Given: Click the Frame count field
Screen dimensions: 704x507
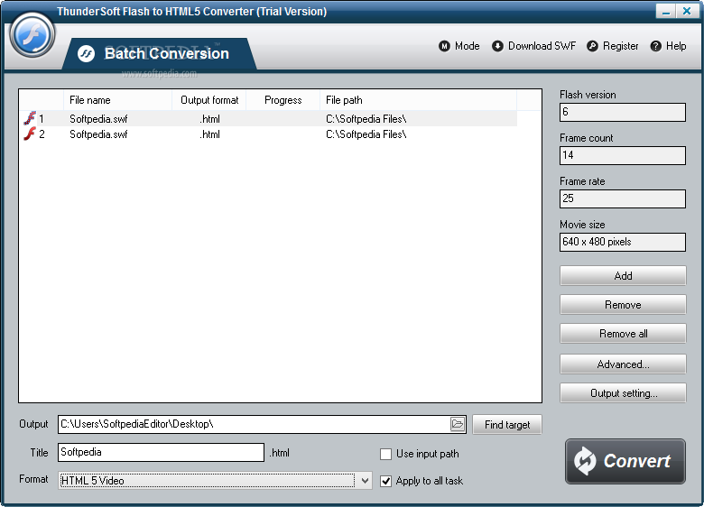Looking at the screenshot, I should coord(622,155).
